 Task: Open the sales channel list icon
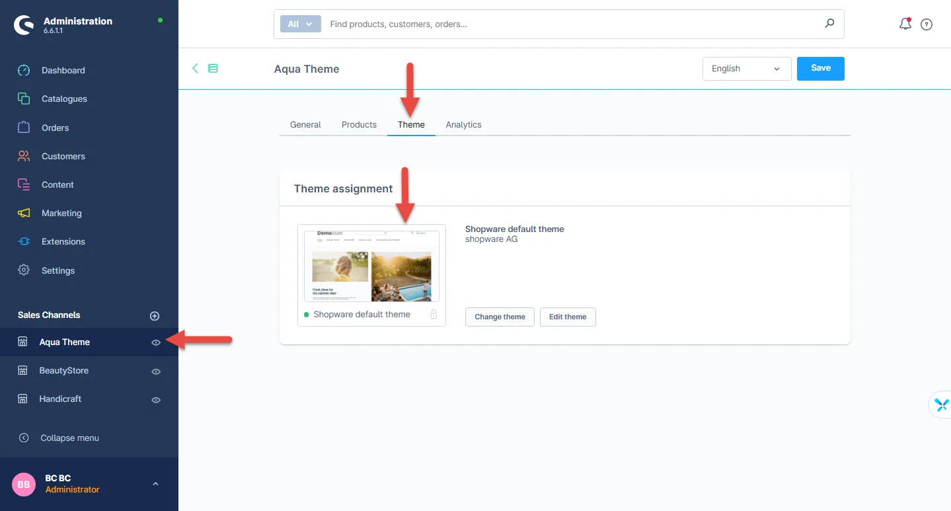213,68
